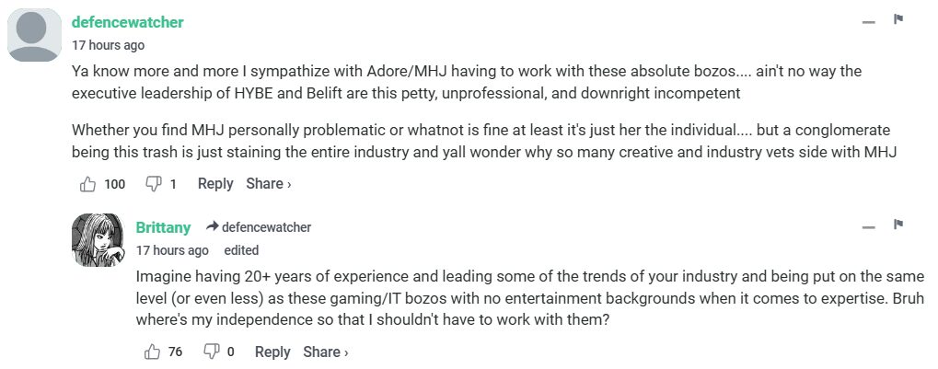938x369 pixels.
Task: Open Brittany's 17 hours ago timestamp
Action: tap(172, 250)
